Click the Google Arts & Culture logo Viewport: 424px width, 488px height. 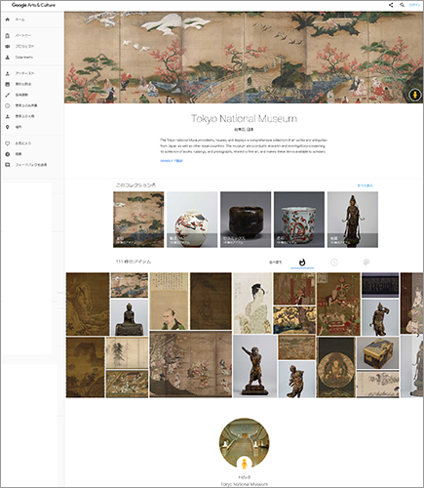(33, 5)
